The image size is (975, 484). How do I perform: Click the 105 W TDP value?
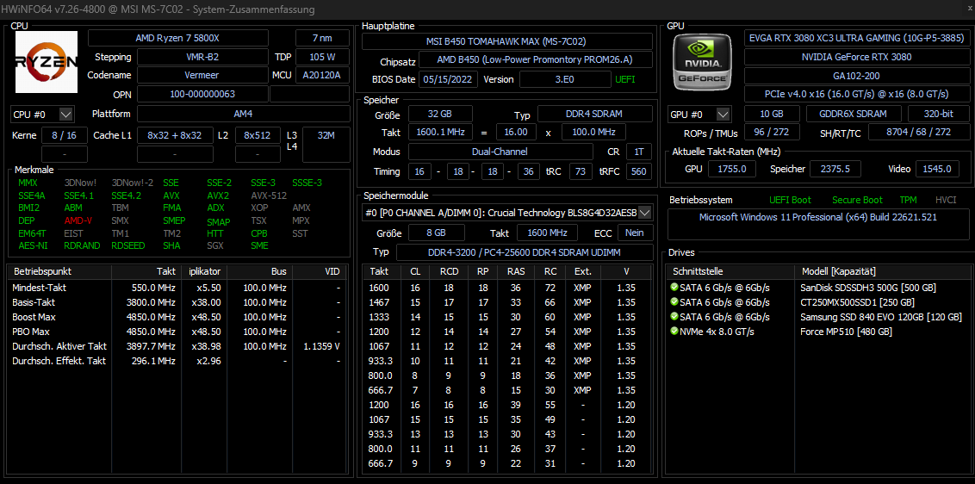click(322, 57)
